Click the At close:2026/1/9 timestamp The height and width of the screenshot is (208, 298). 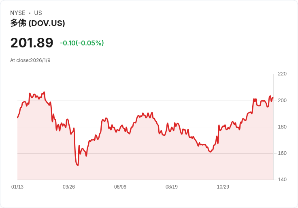30,60
